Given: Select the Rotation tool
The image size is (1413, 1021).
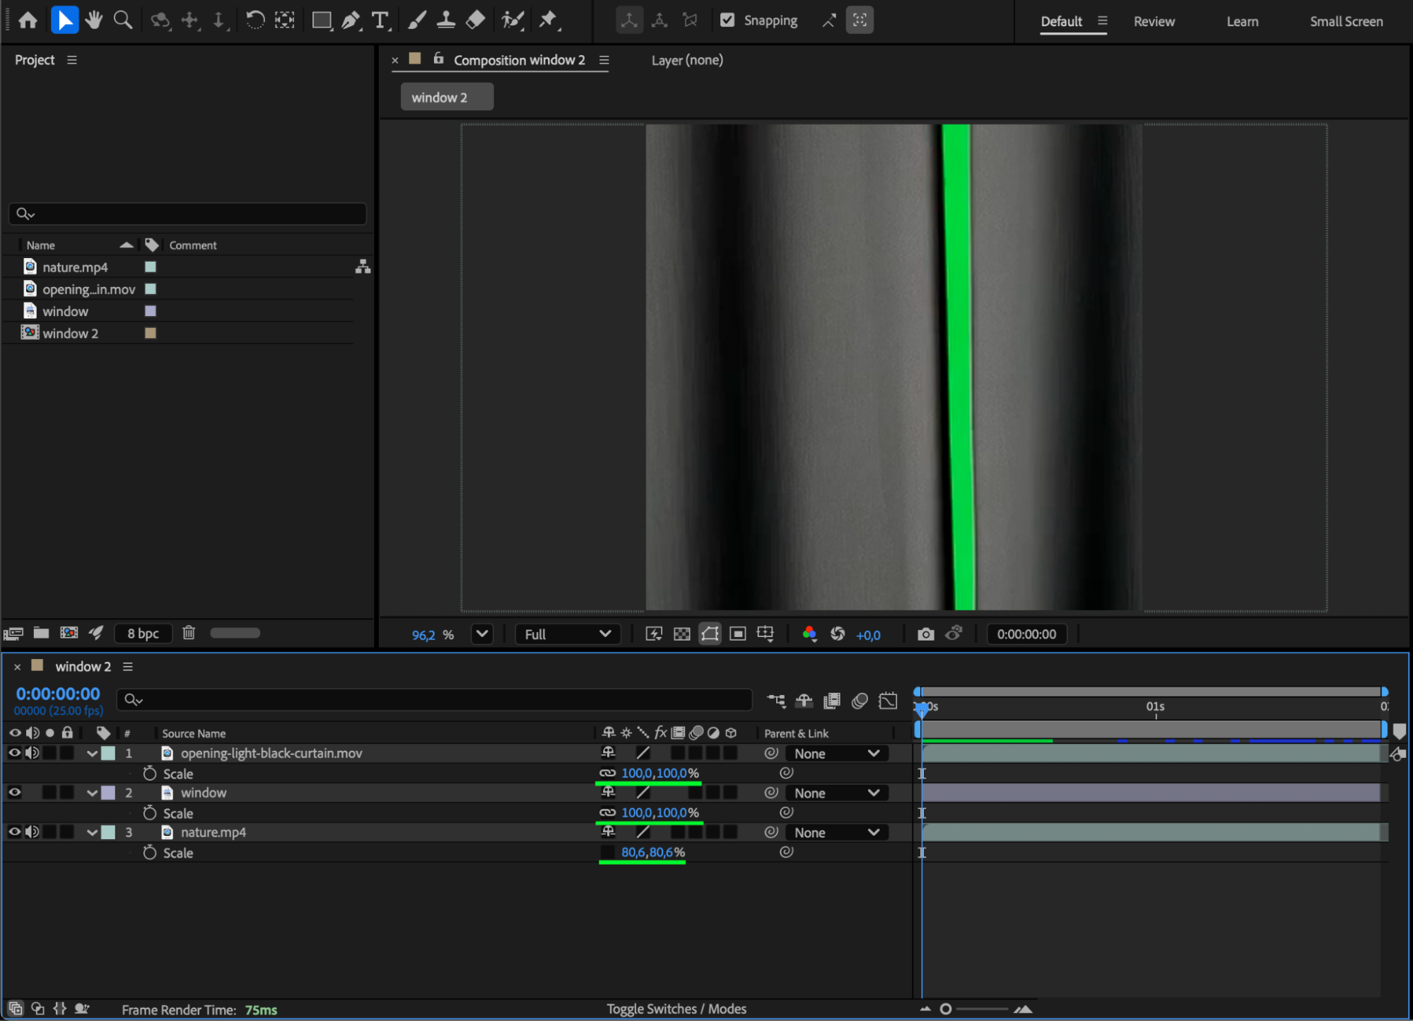Looking at the screenshot, I should tap(254, 21).
